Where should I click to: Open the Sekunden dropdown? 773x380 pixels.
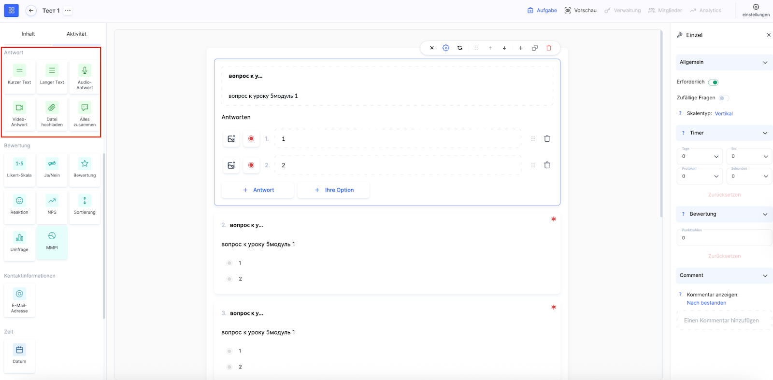[749, 176]
